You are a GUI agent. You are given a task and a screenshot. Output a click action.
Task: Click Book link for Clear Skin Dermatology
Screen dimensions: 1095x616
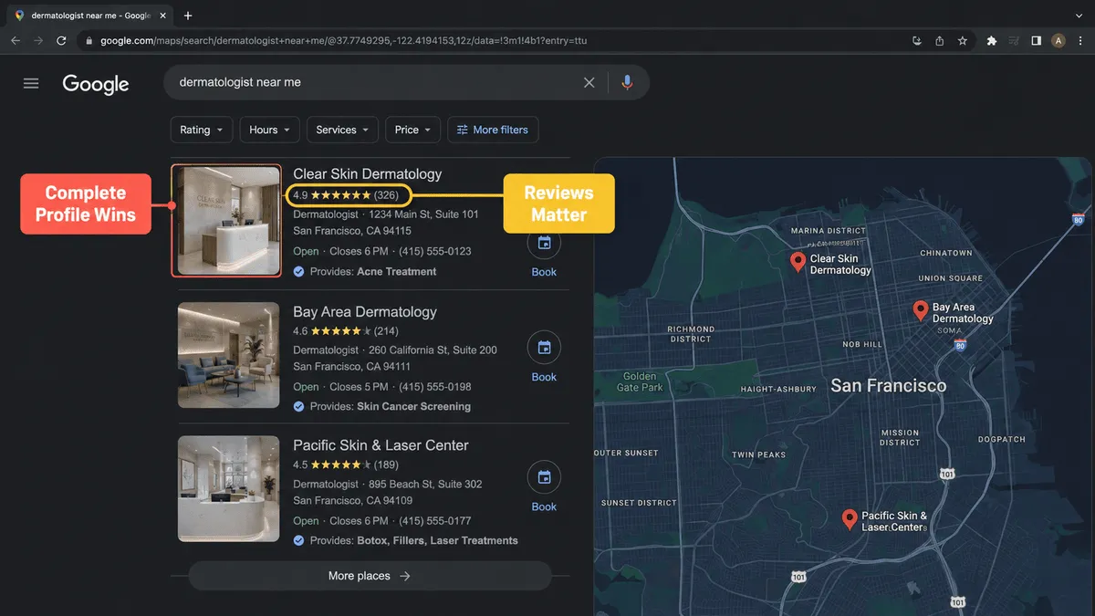(x=544, y=272)
